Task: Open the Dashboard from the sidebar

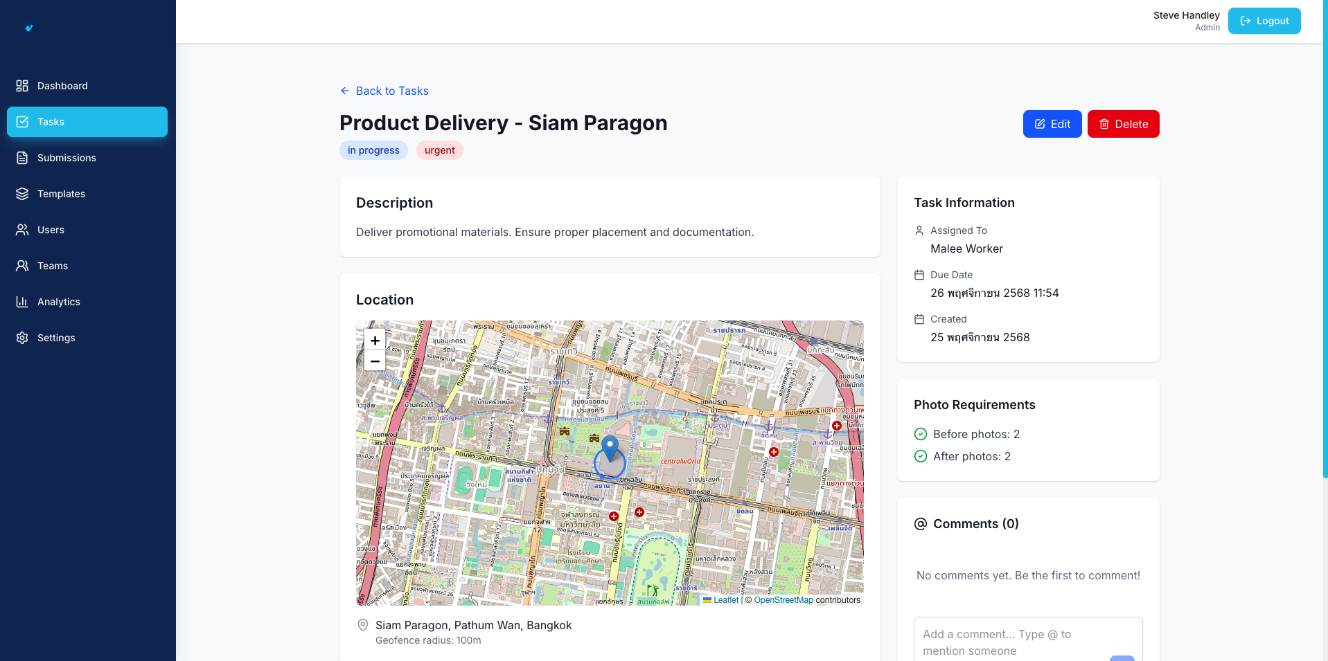Action: point(62,86)
